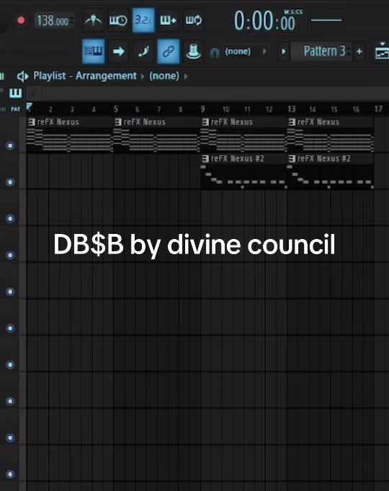Enable step editing mode icon
389x491 pixels.
point(143,51)
